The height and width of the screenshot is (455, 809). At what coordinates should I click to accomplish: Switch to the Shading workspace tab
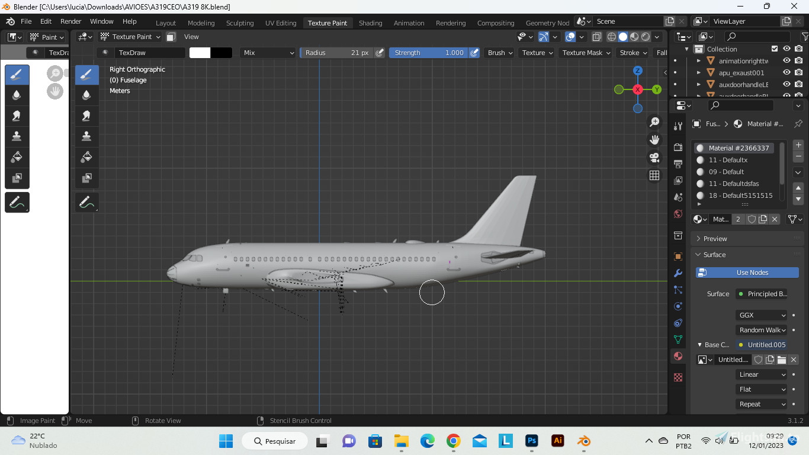370,23
